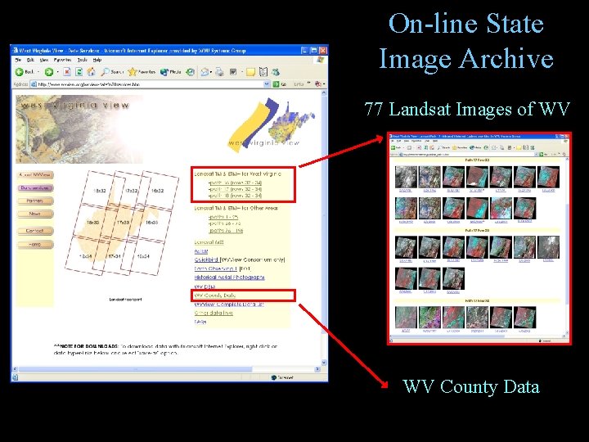Click the green Go button

click(280, 84)
